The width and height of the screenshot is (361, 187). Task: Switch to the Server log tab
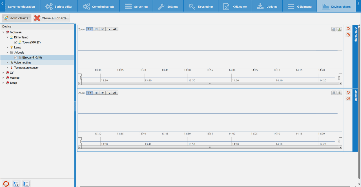(x=136, y=6)
